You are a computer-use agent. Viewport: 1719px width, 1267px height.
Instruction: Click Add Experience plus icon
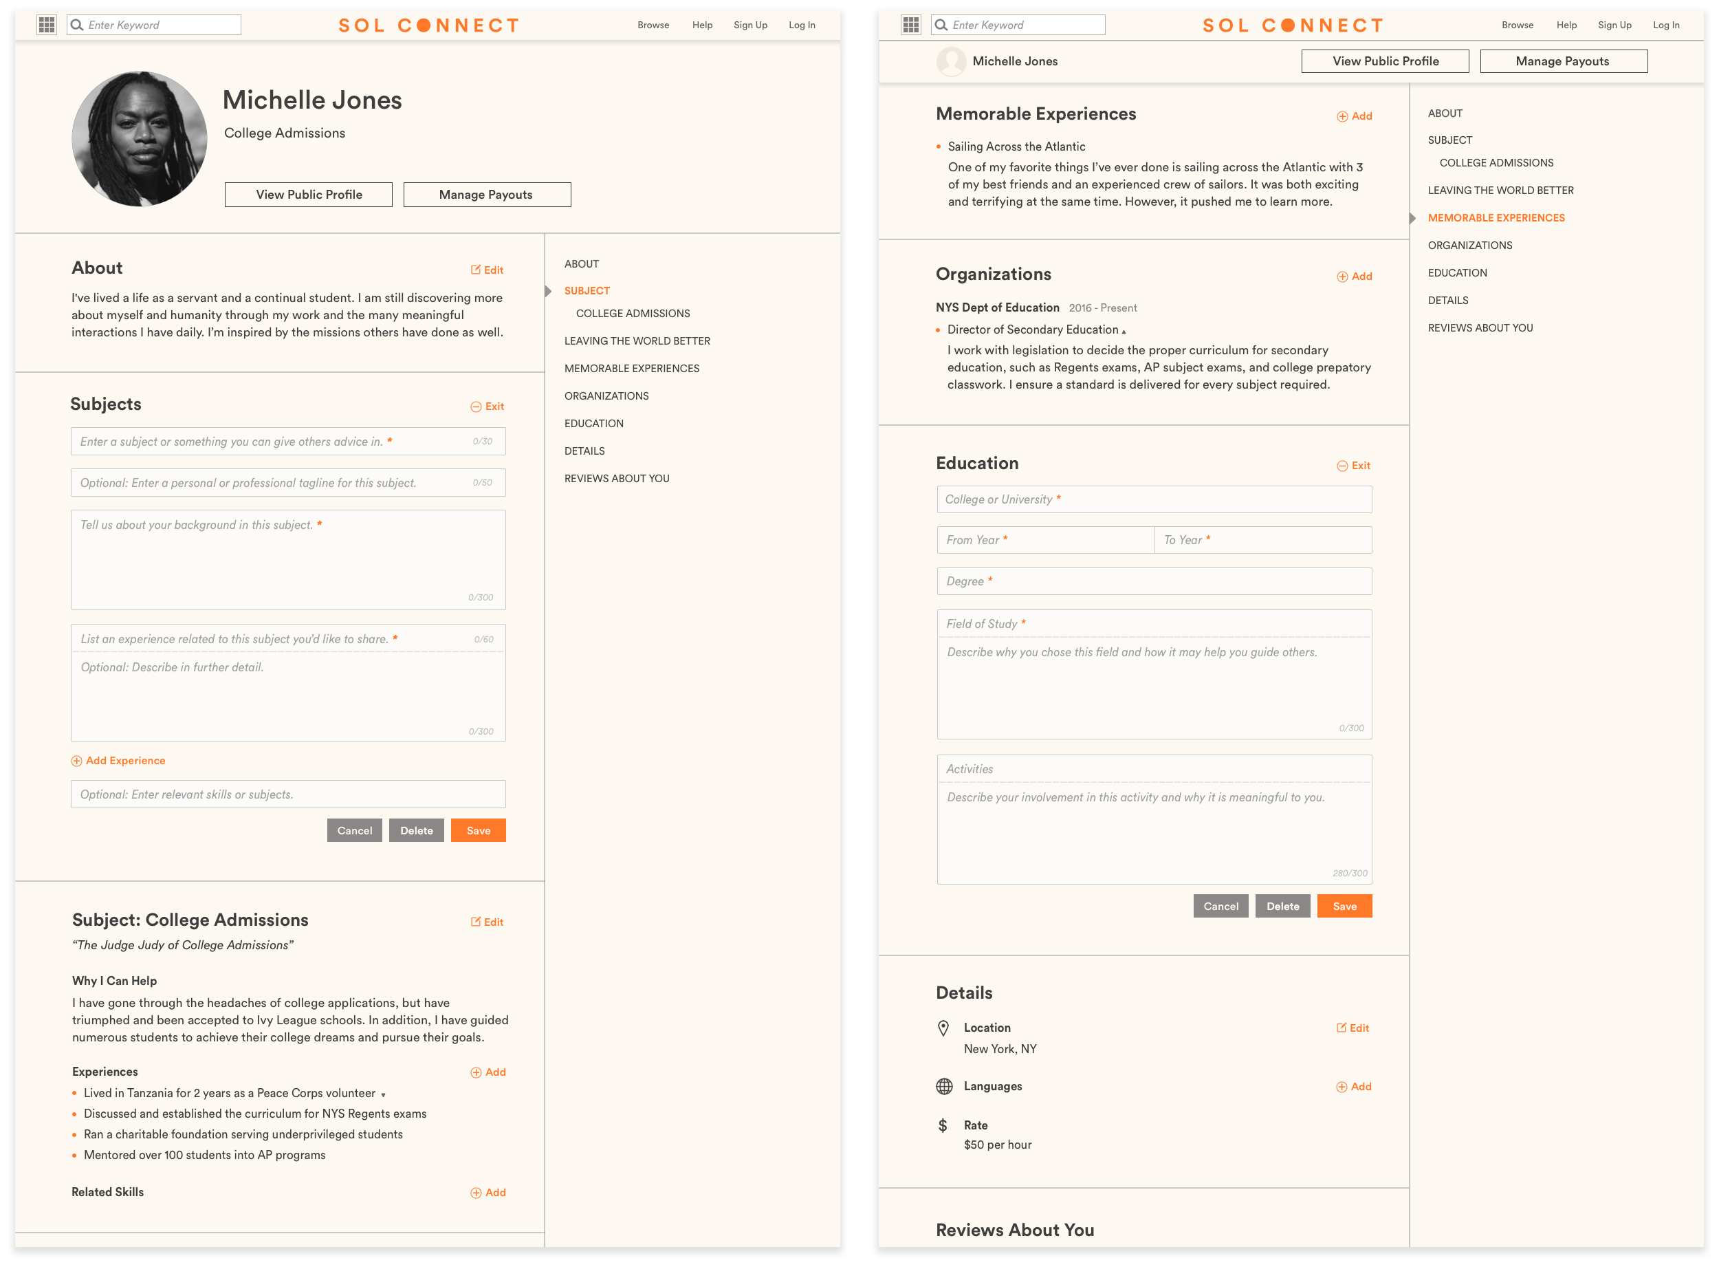77,761
